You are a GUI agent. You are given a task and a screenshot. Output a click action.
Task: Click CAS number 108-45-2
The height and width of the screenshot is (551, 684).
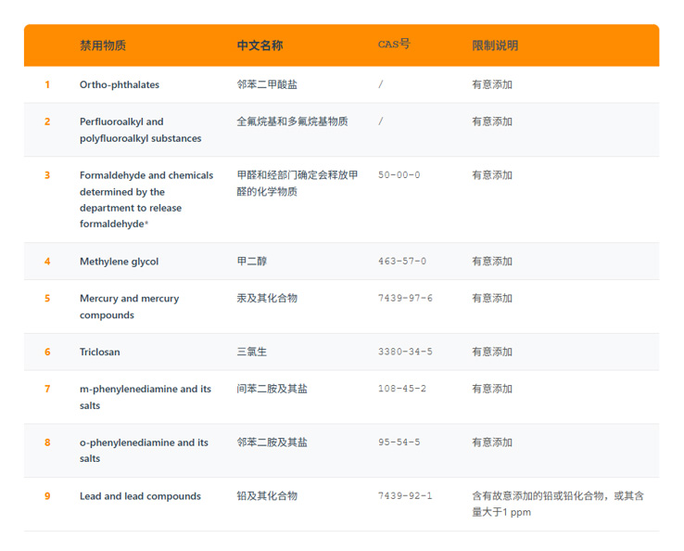coord(401,389)
